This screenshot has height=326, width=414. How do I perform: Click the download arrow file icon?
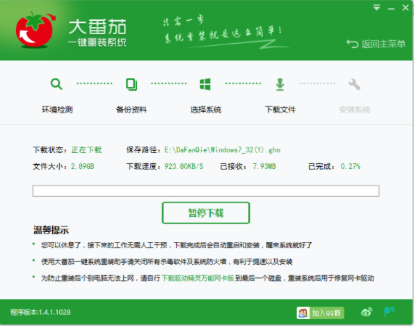(x=280, y=84)
